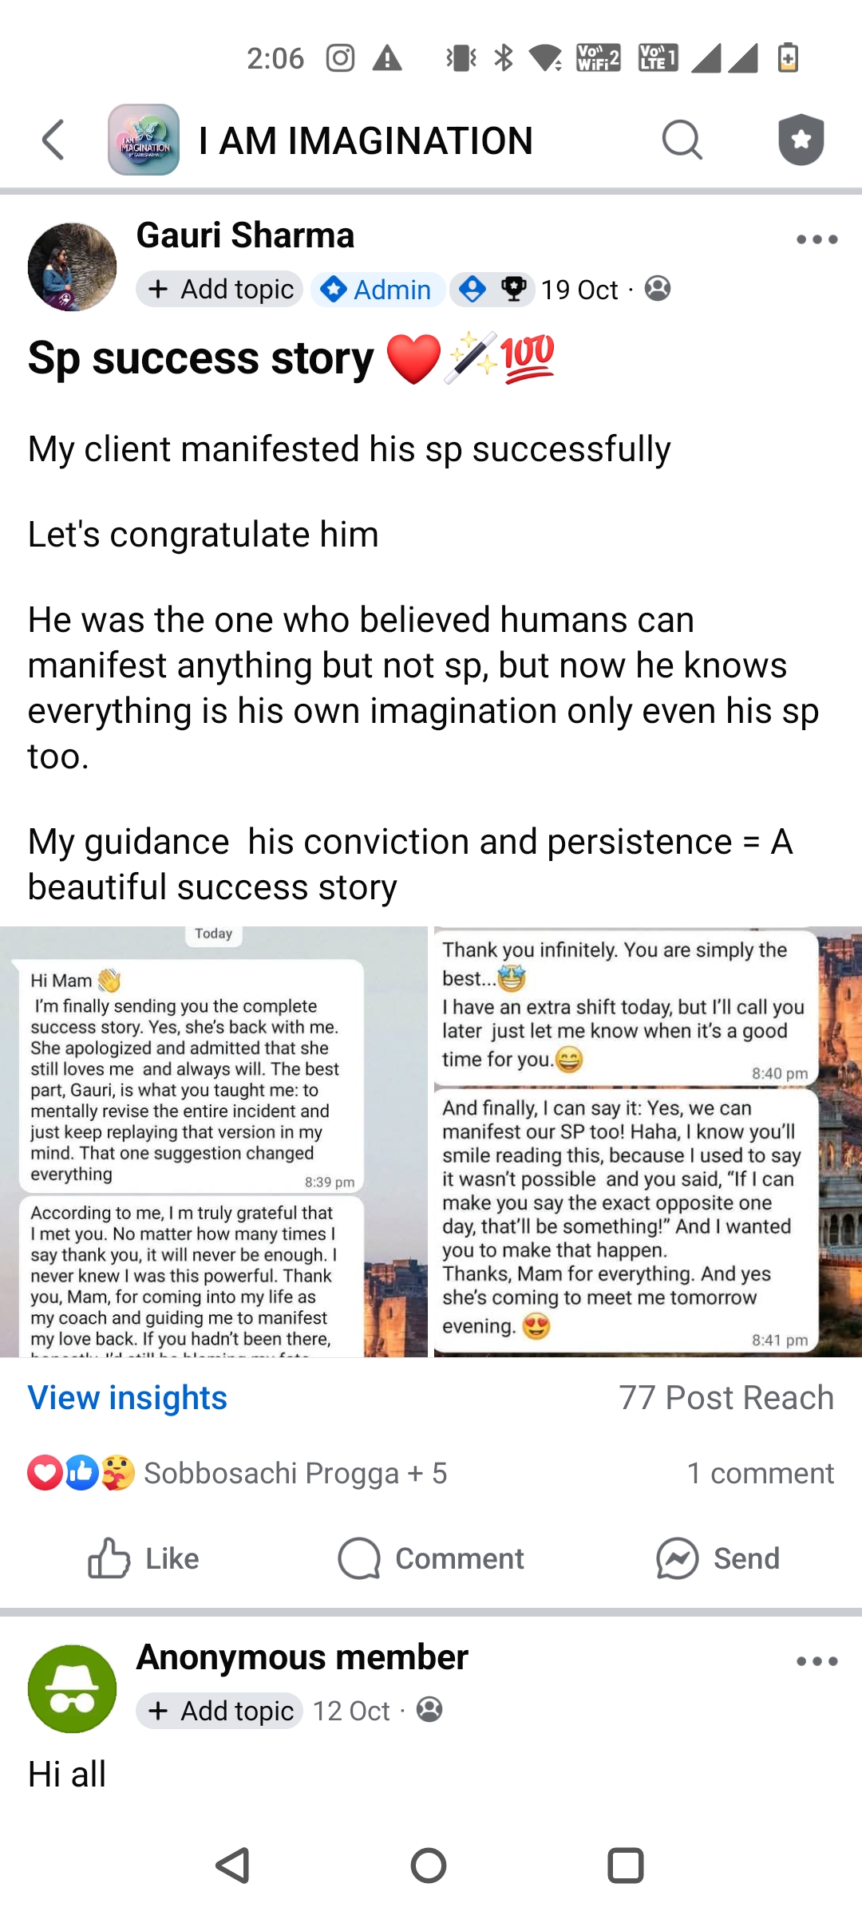Open options menu for Gauri Sharma's post
The image size is (862, 1915).
817,239
